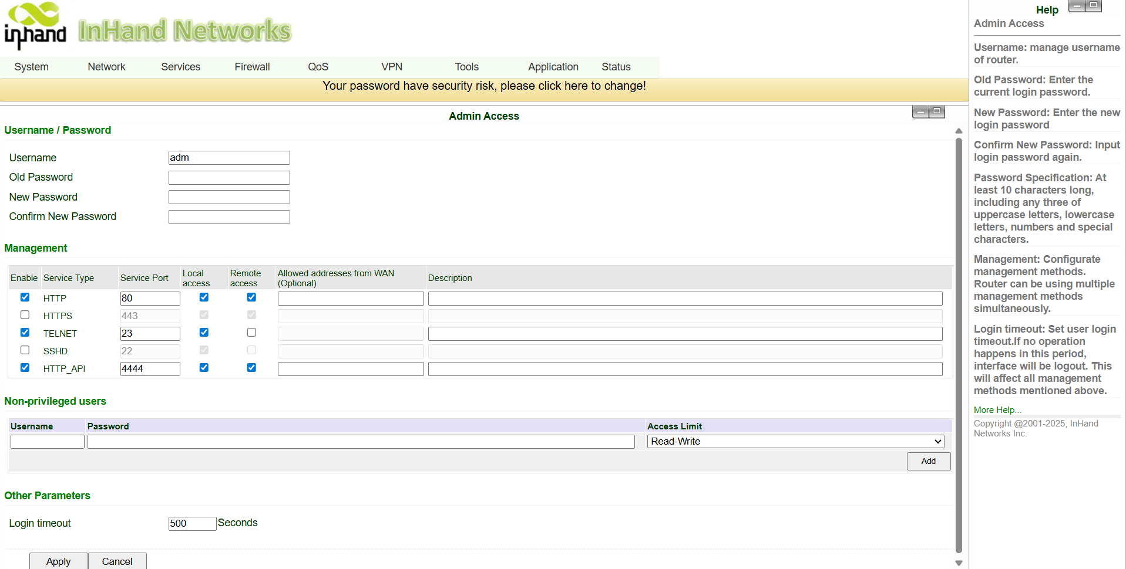
Task: Click the Apply button
Action: 59,561
